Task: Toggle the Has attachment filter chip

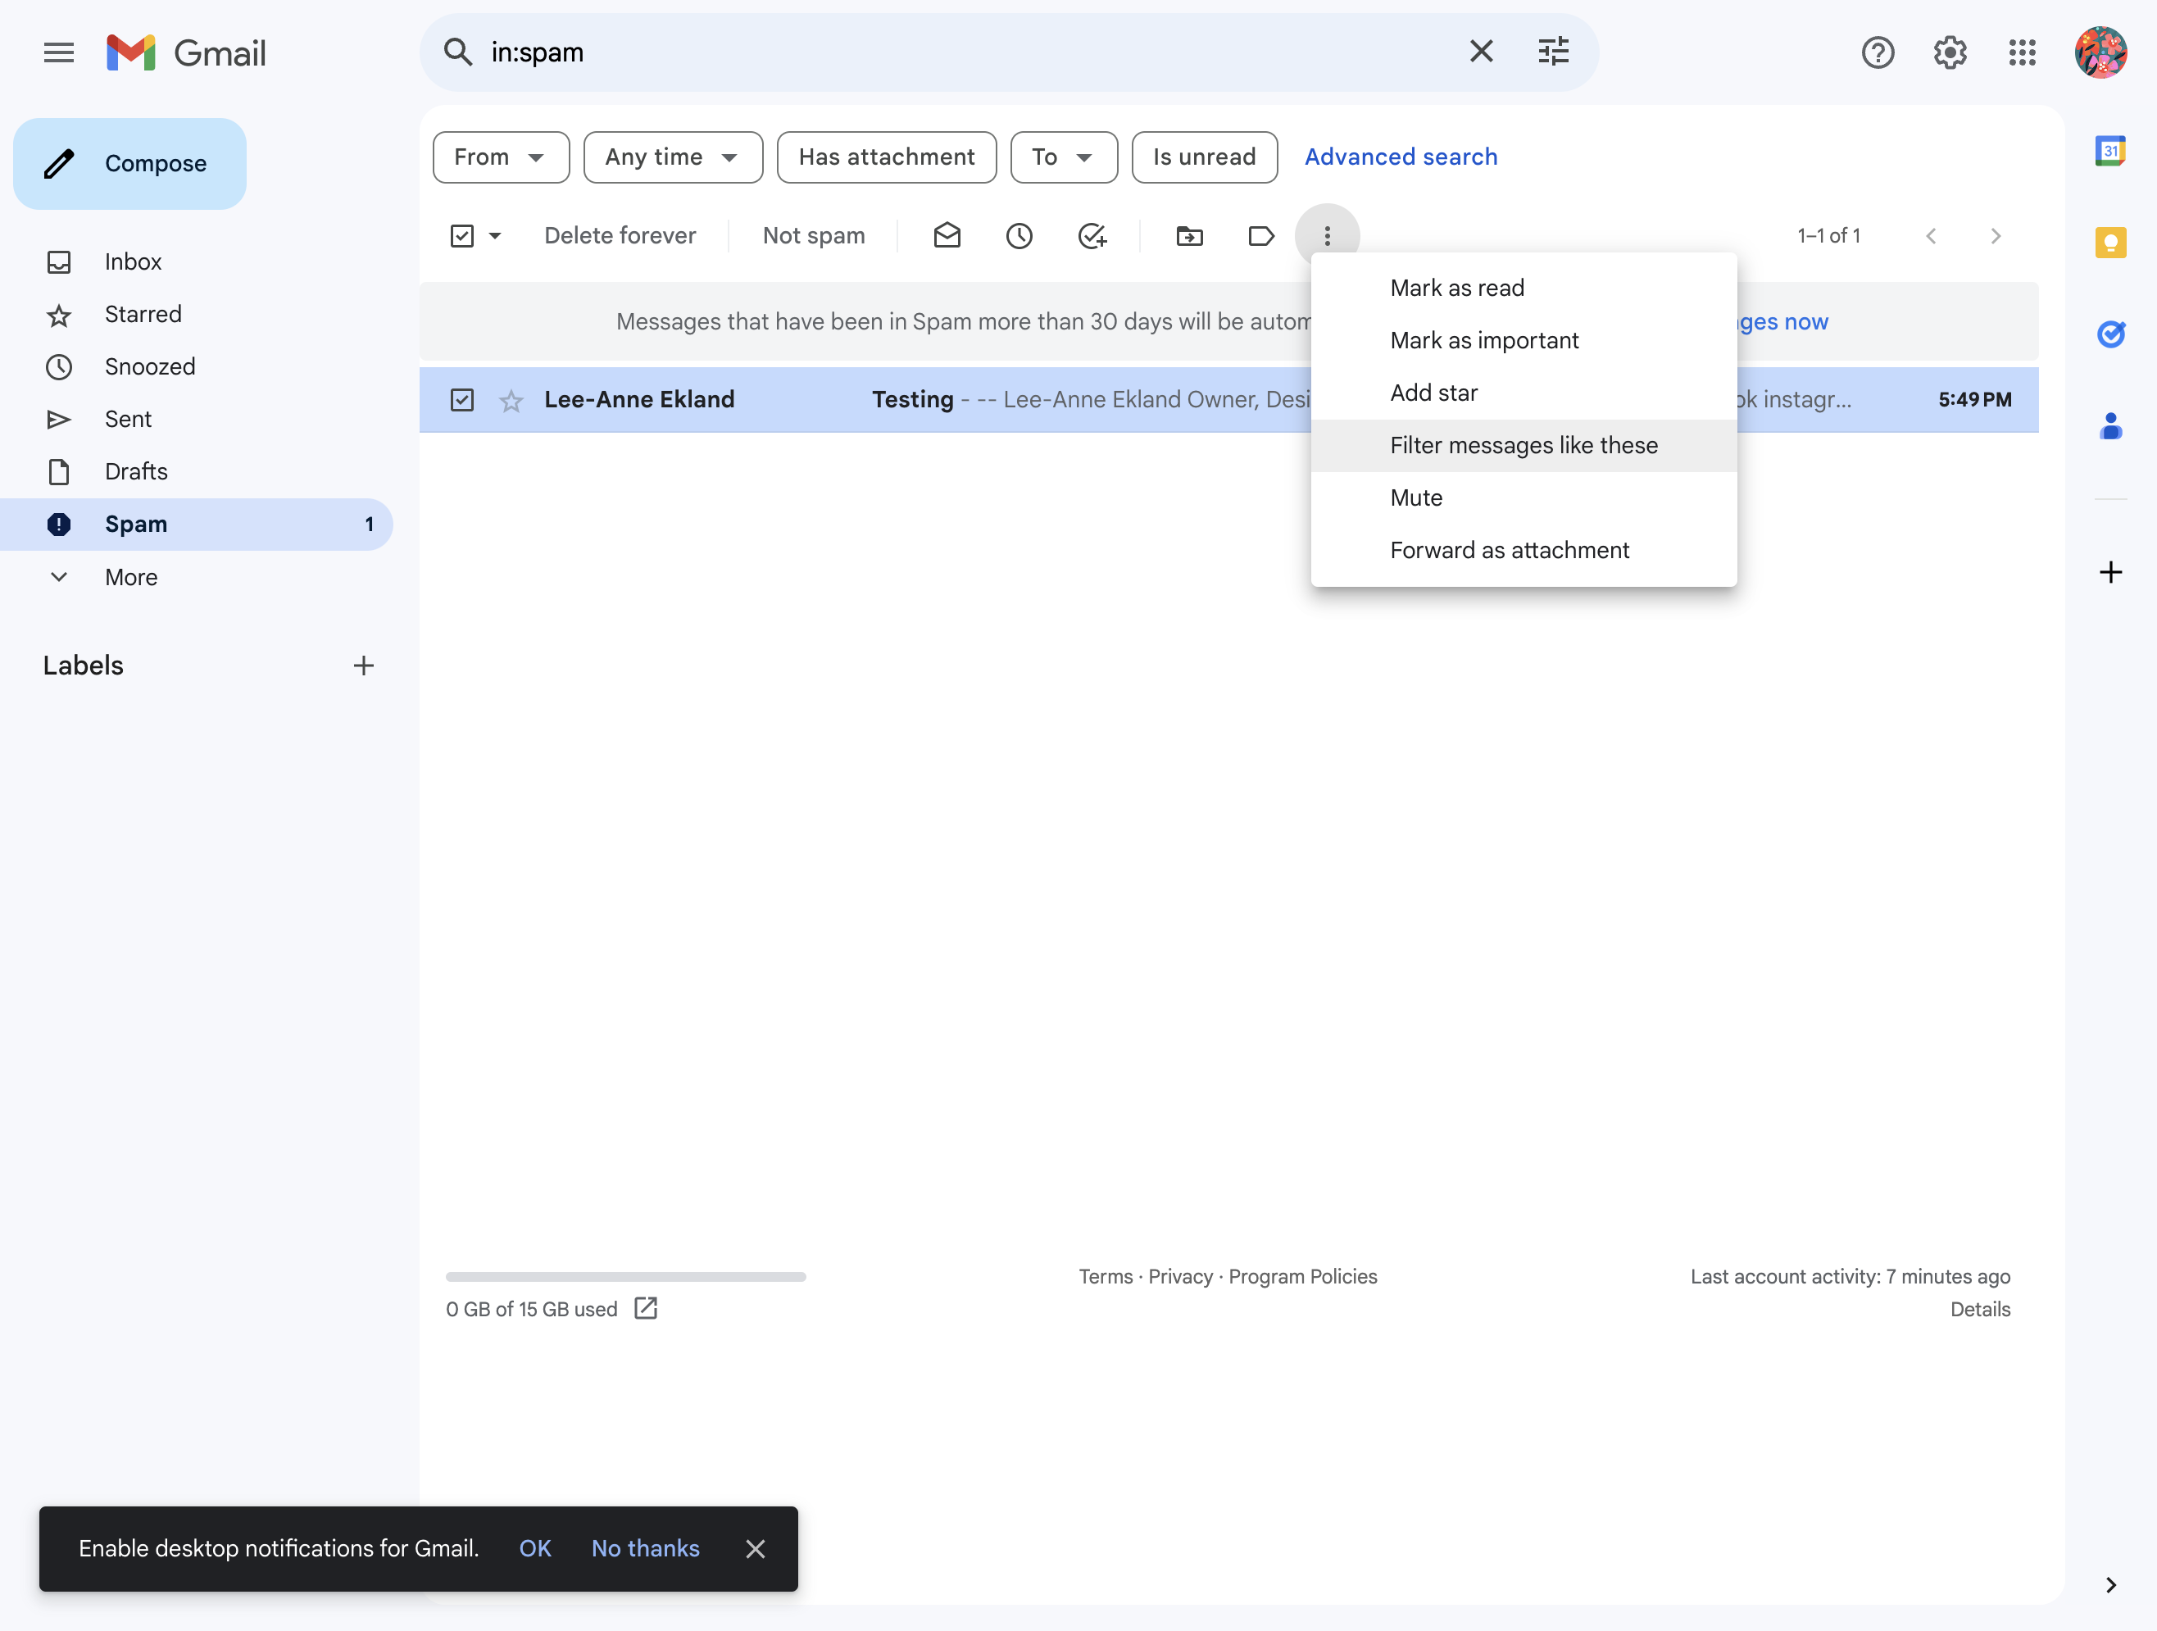Action: tap(887, 157)
